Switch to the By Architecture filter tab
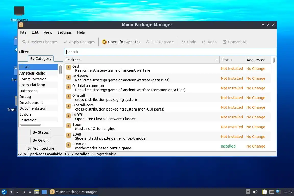The width and height of the screenshot is (294, 196). click(x=41, y=148)
